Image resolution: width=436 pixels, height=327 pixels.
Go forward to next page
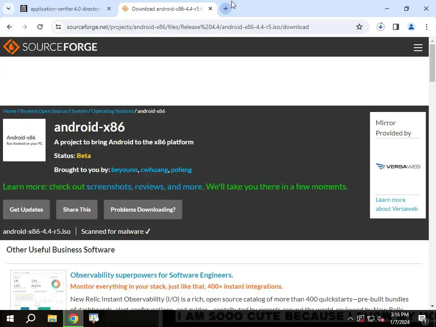25,27
